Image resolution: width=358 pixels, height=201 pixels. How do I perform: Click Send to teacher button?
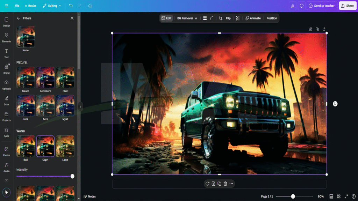point(322,6)
